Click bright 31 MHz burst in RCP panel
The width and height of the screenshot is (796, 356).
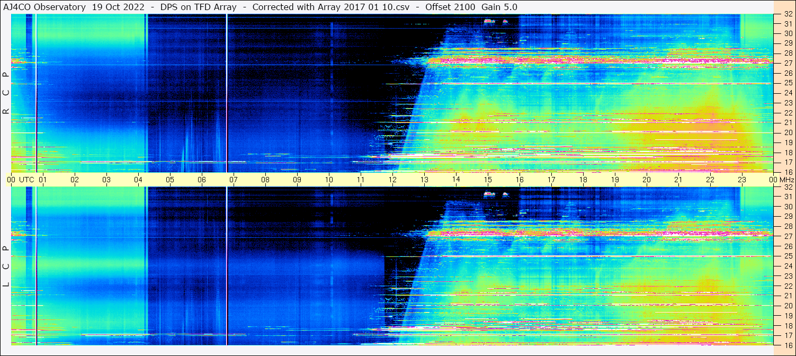489,21
